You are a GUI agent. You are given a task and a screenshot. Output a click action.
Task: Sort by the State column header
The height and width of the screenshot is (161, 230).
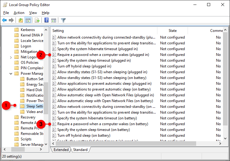(x=172, y=31)
